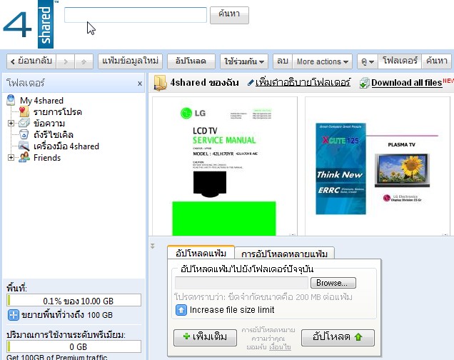Expand the Friends tree node
The height and width of the screenshot is (360, 454).
coord(11,158)
